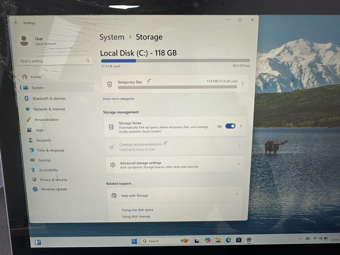
Task: Collapse the Help with Storage section
Action: point(237,194)
